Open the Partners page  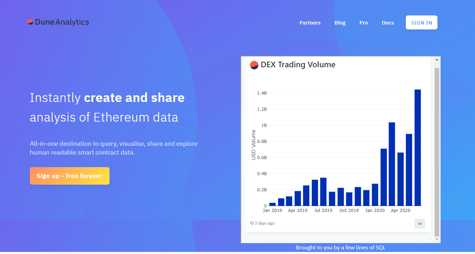point(310,23)
